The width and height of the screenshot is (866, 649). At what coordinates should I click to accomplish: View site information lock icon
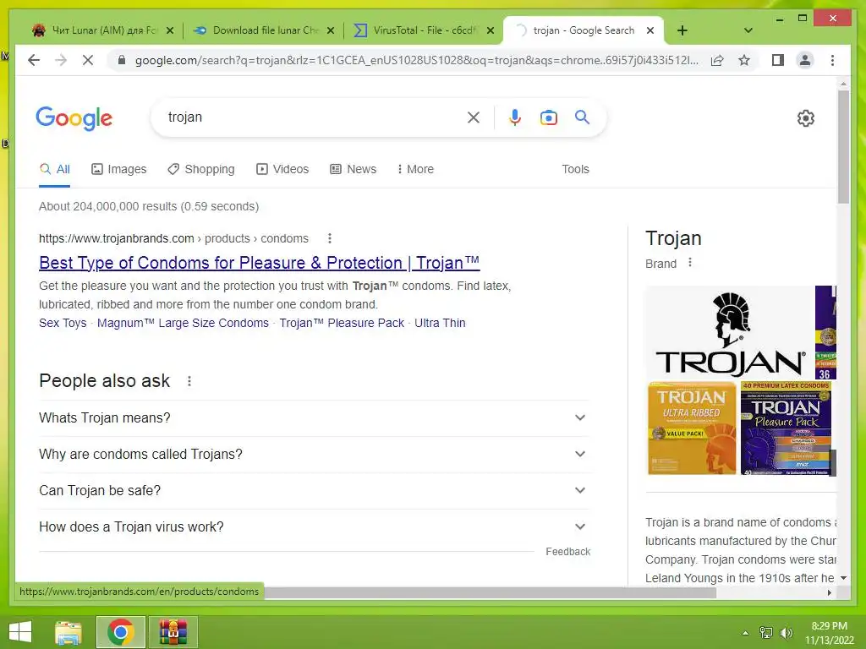pos(122,60)
